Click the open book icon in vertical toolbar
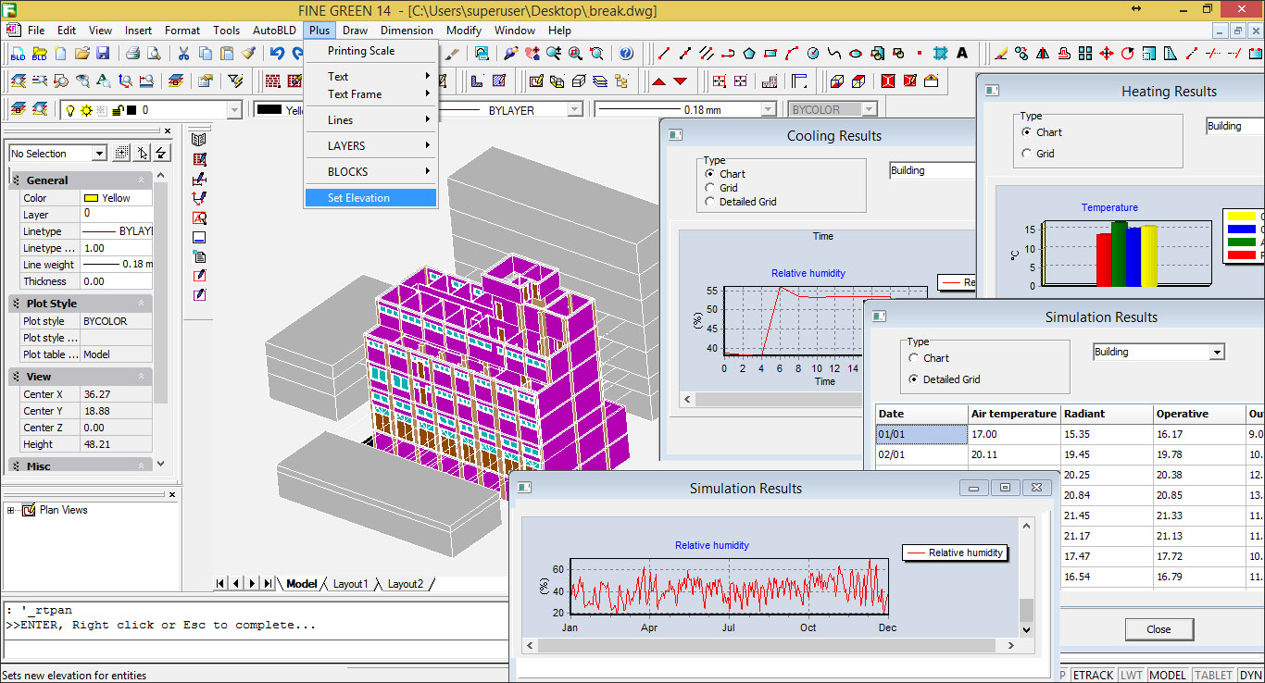Screen dimensions: 1265x683 (x=199, y=140)
